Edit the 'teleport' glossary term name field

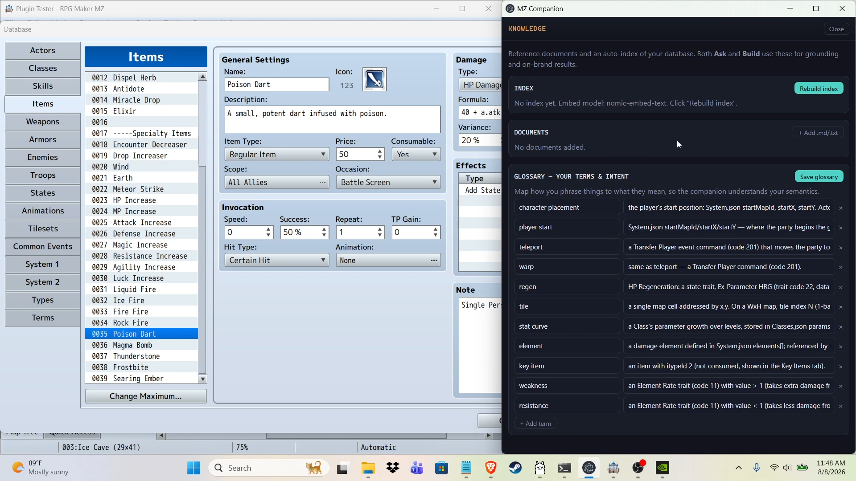pos(567,247)
